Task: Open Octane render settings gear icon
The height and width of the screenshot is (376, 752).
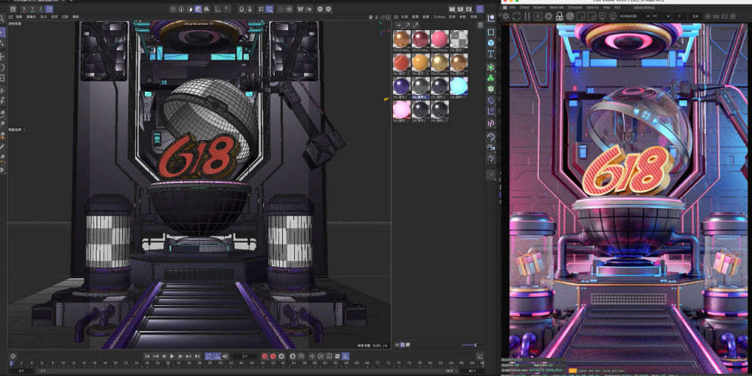Action: coord(548,16)
